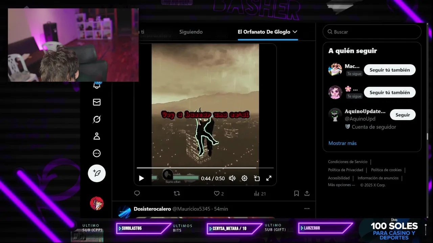Repost the video post
Viewport: 433px width, 243px height.
click(x=177, y=193)
